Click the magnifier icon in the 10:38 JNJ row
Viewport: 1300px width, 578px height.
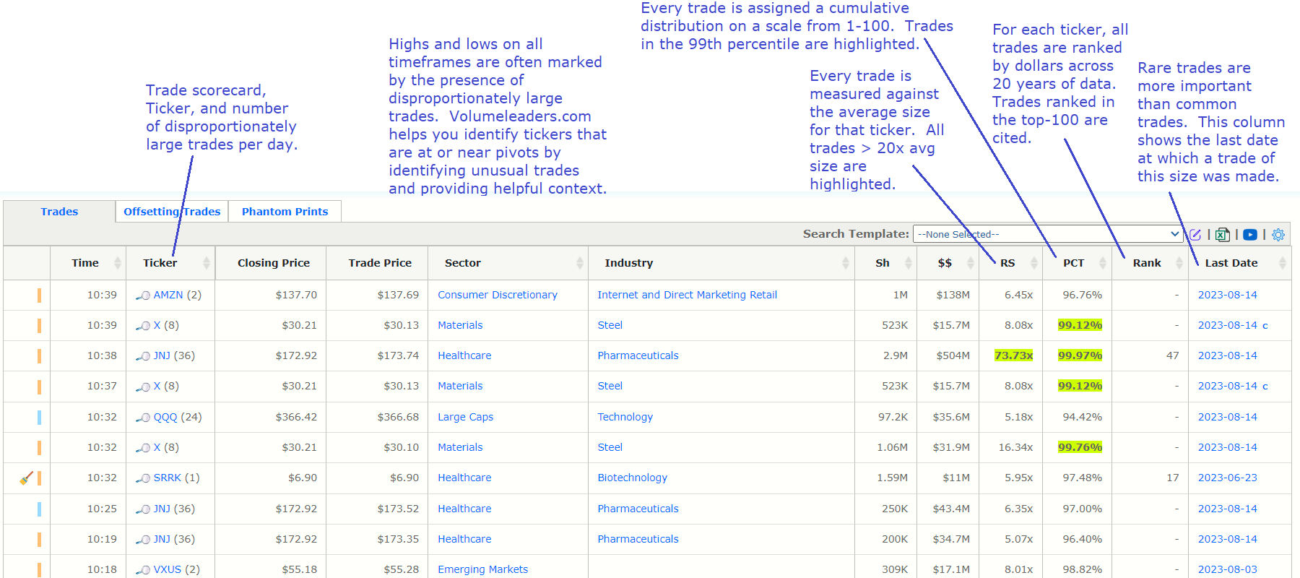click(x=143, y=356)
